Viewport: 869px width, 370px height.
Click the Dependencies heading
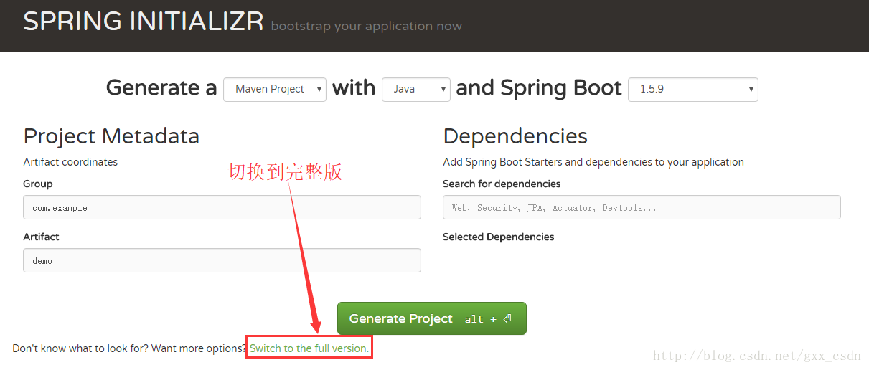(515, 136)
